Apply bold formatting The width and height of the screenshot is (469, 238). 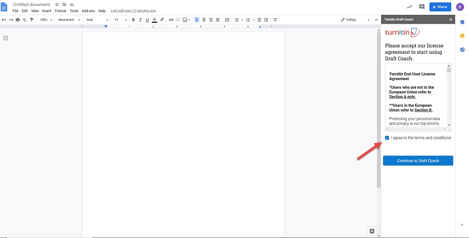[133, 20]
